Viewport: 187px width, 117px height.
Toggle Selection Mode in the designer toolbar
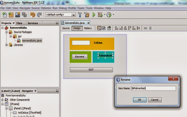tap(99, 28)
